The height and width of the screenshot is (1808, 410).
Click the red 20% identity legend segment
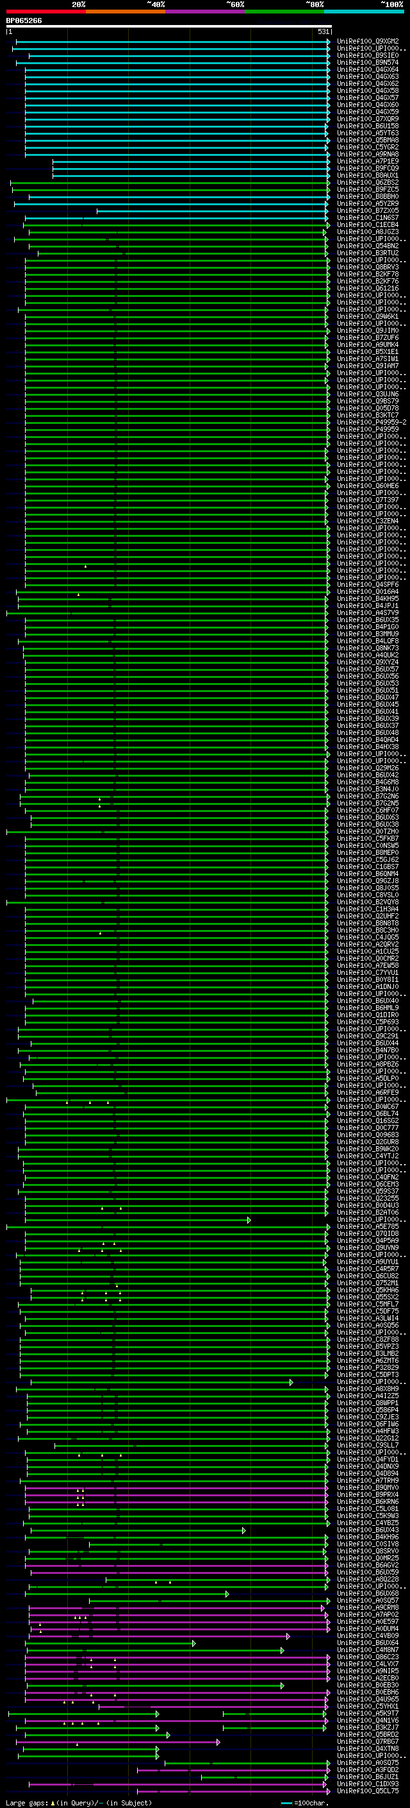click(45, 12)
